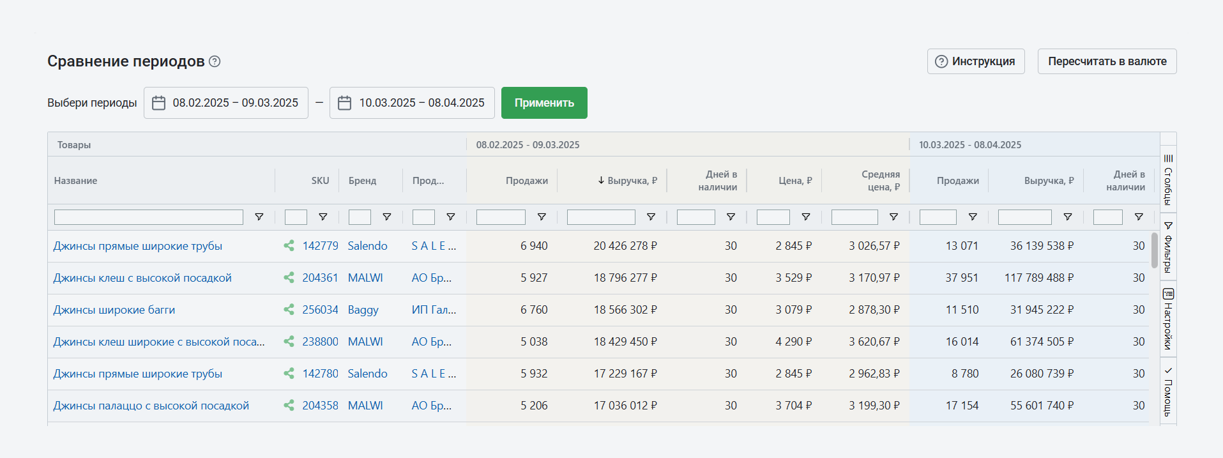Open brand link Baggy
Image resolution: width=1223 pixels, height=458 pixels.
(363, 310)
